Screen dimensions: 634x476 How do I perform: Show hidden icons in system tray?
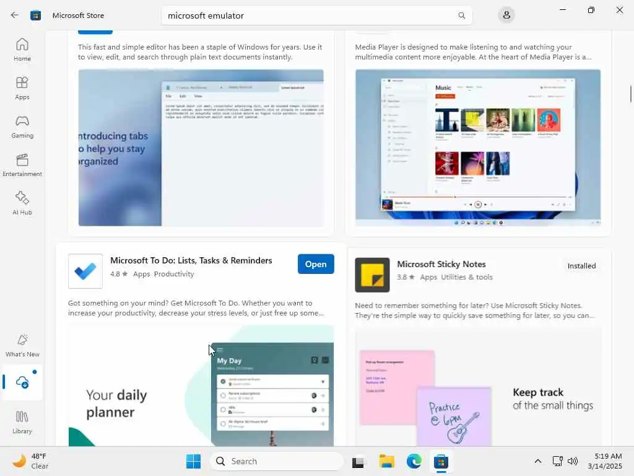(x=538, y=461)
